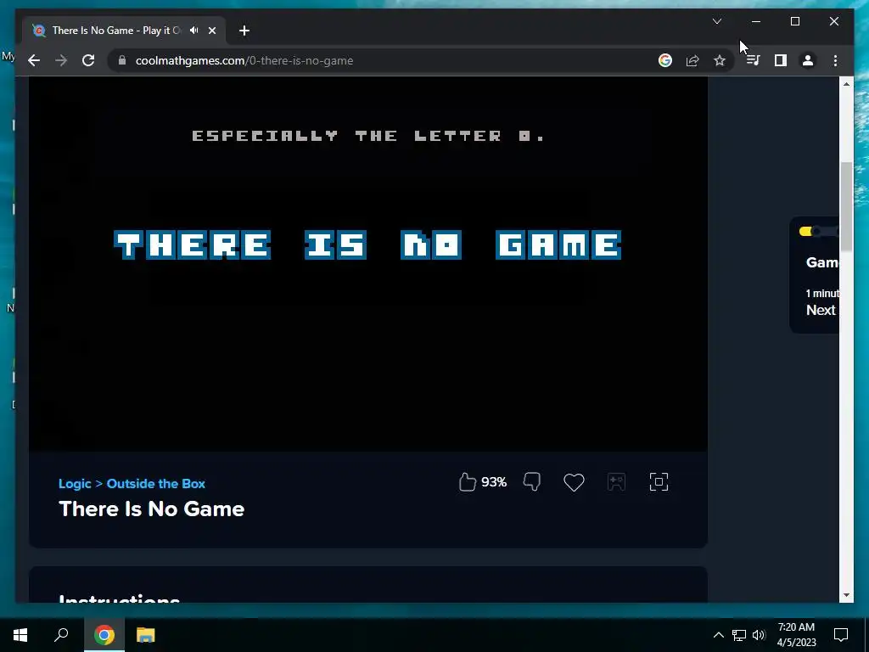Show hidden system tray icons
Viewport: 869px width, 652px height.
[x=718, y=635]
